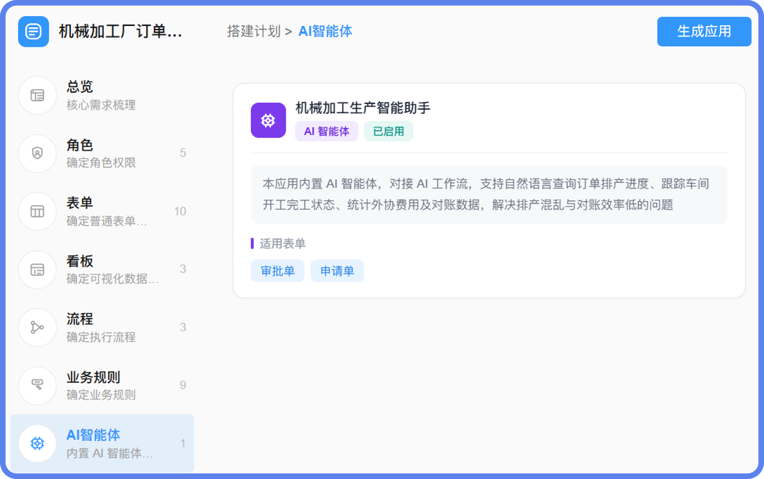
Task: Select the 业务规则 section
Action: tap(102, 386)
